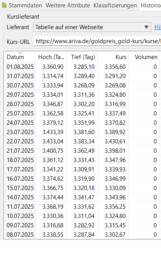Click the Hilfe link next to Lieferant
161x253 pixels.
pyautogui.click(x=157, y=27)
